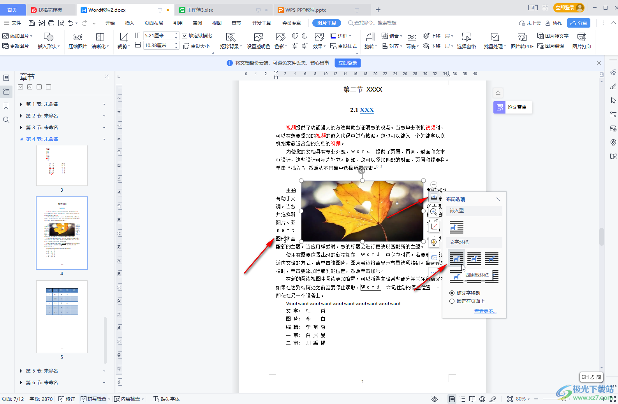Click the undo arrow icon
The image size is (618, 404).
coord(70,23)
